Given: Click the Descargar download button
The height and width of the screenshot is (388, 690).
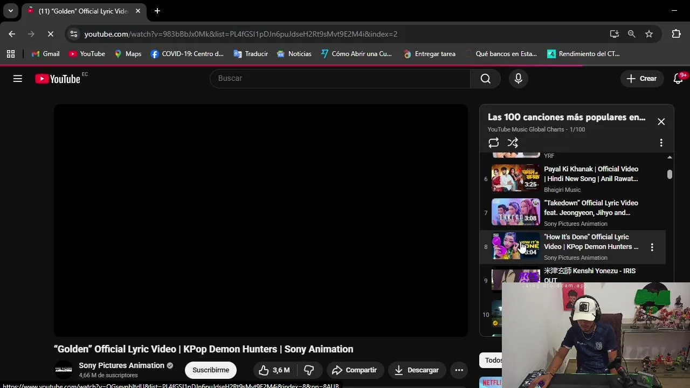Looking at the screenshot, I should [x=417, y=370].
